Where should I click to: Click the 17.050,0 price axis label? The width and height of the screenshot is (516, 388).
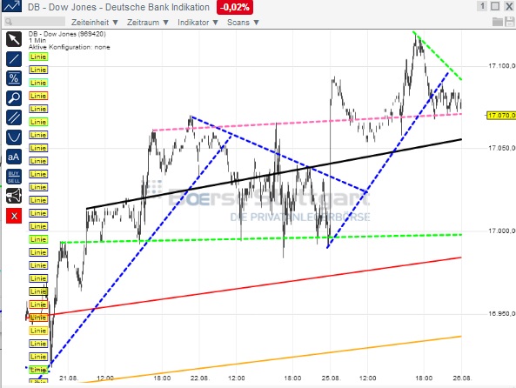(x=501, y=148)
